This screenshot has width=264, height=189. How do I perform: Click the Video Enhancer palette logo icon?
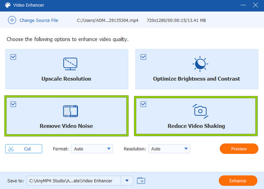8,5
